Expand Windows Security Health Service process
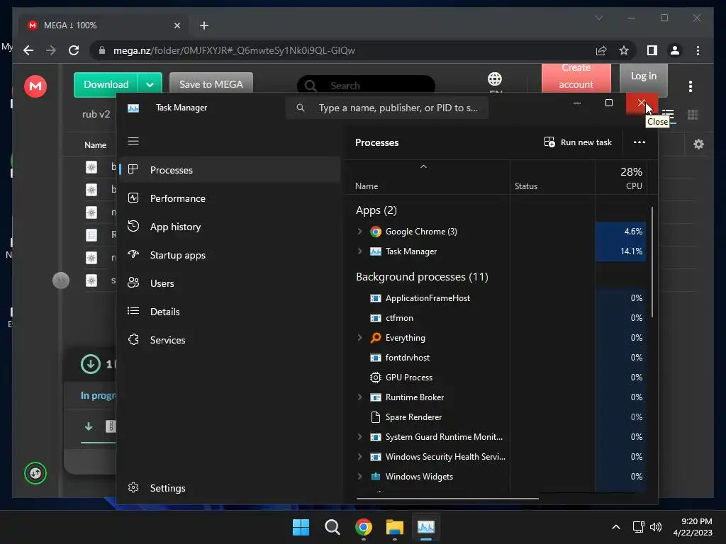 [x=359, y=457]
